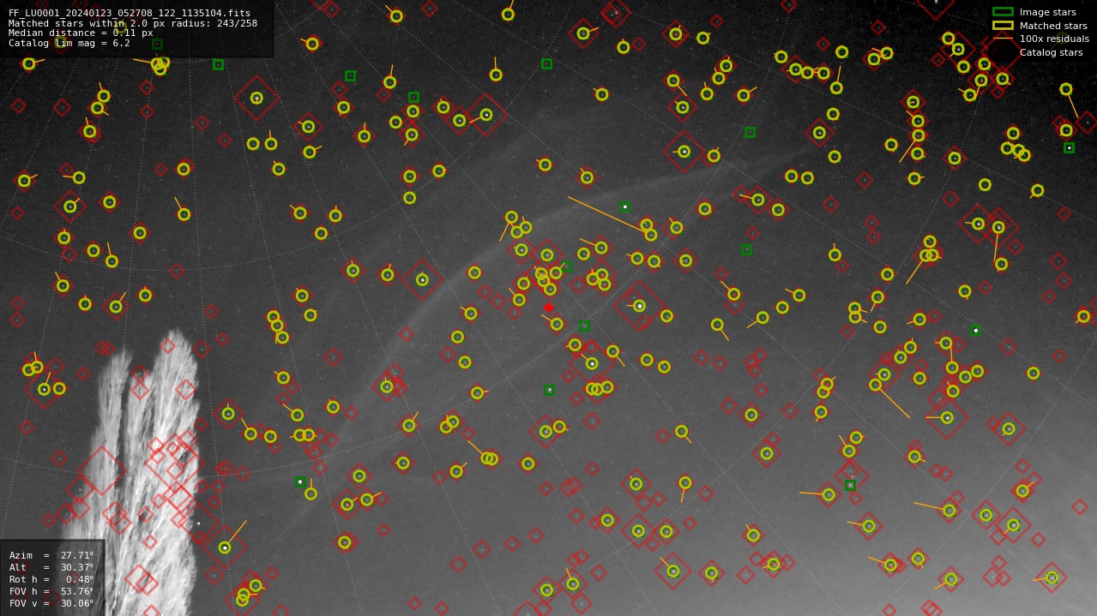The width and height of the screenshot is (1097, 616).
Task: Click the 'Image stars' legend label
Action: click(1047, 13)
